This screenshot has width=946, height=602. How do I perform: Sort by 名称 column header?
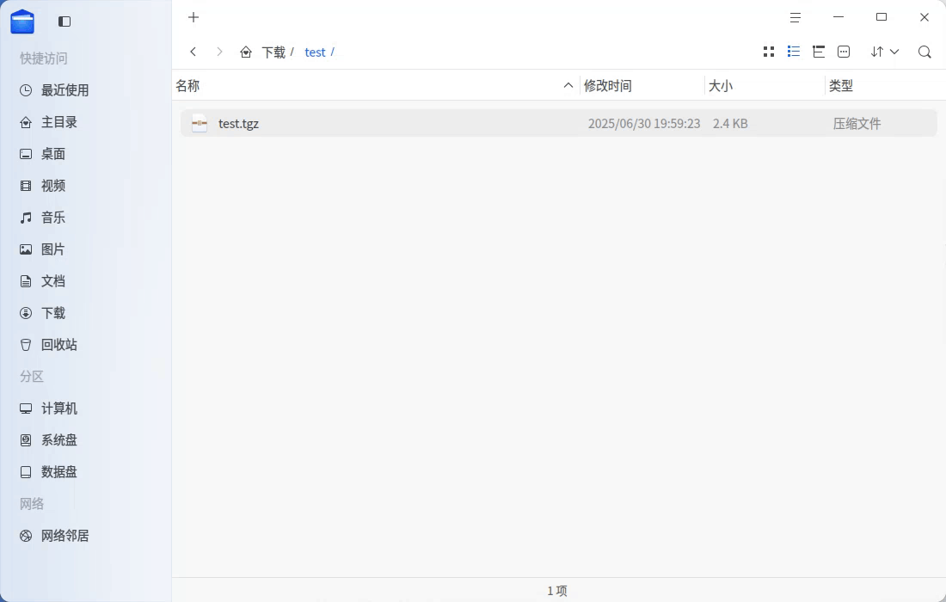187,86
